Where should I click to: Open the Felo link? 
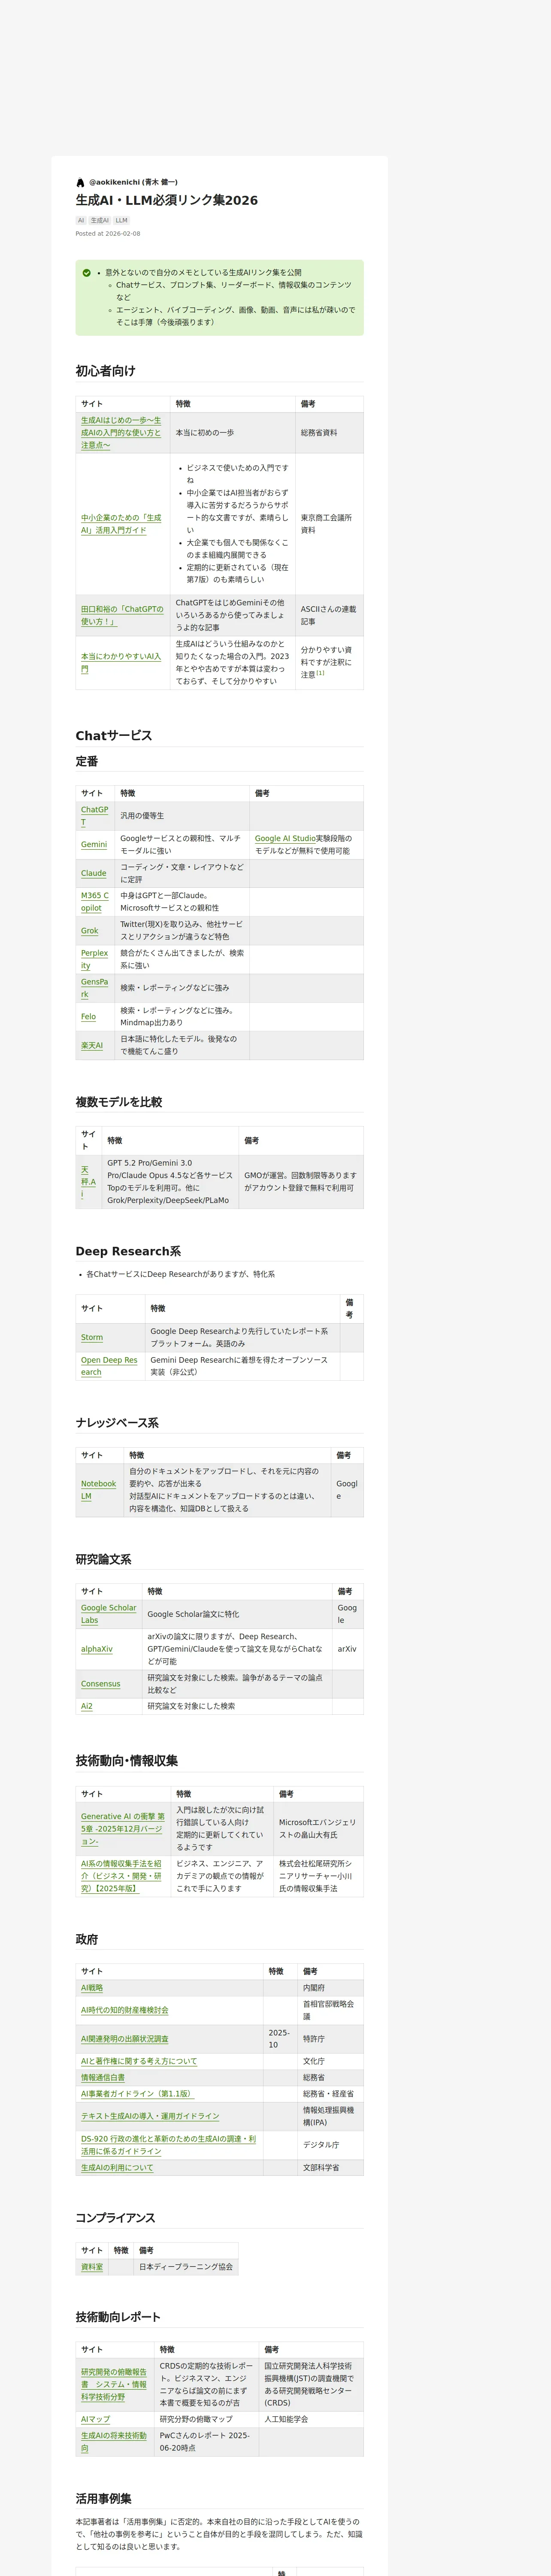tap(88, 1017)
